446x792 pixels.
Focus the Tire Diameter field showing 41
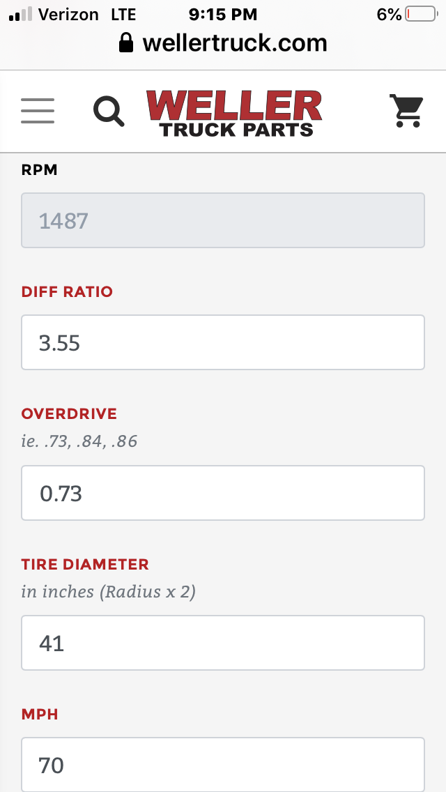(x=223, y=643)
